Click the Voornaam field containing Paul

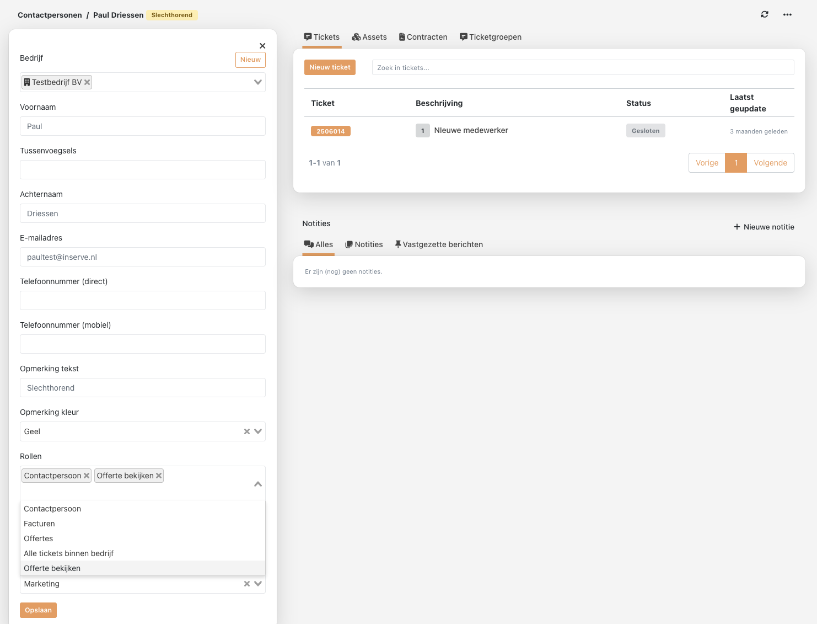(x=143, y=126)
